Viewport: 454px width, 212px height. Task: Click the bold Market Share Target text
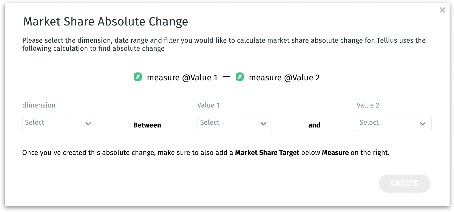(x=267, y=153)
